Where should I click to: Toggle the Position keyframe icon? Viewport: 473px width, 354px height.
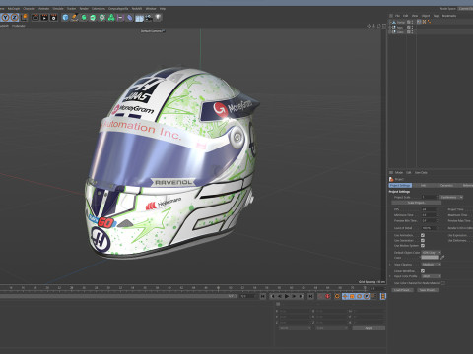point(345,296)
